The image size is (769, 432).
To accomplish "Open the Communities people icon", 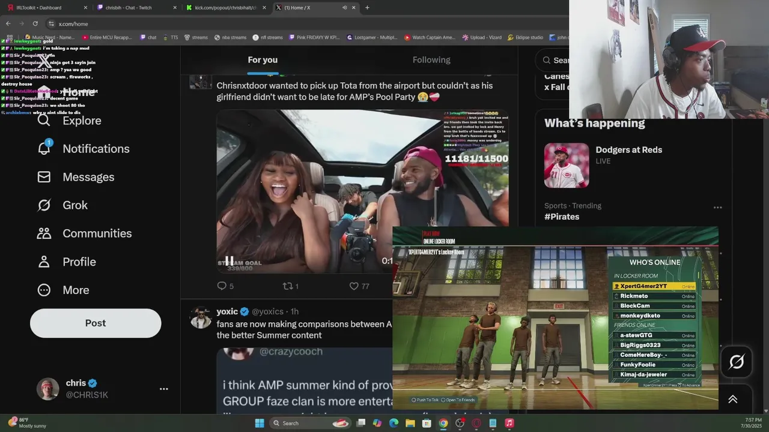I will pos(44,233).
